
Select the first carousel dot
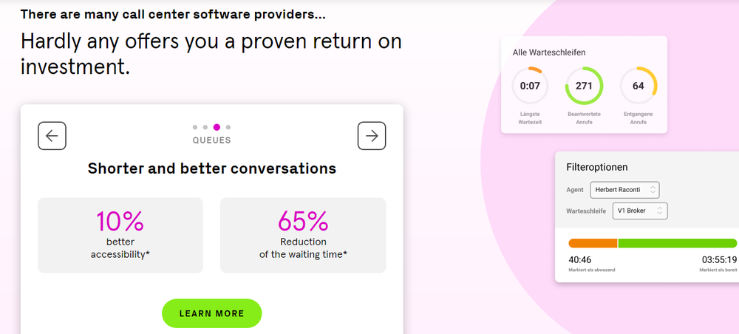(x=195, y=127)
